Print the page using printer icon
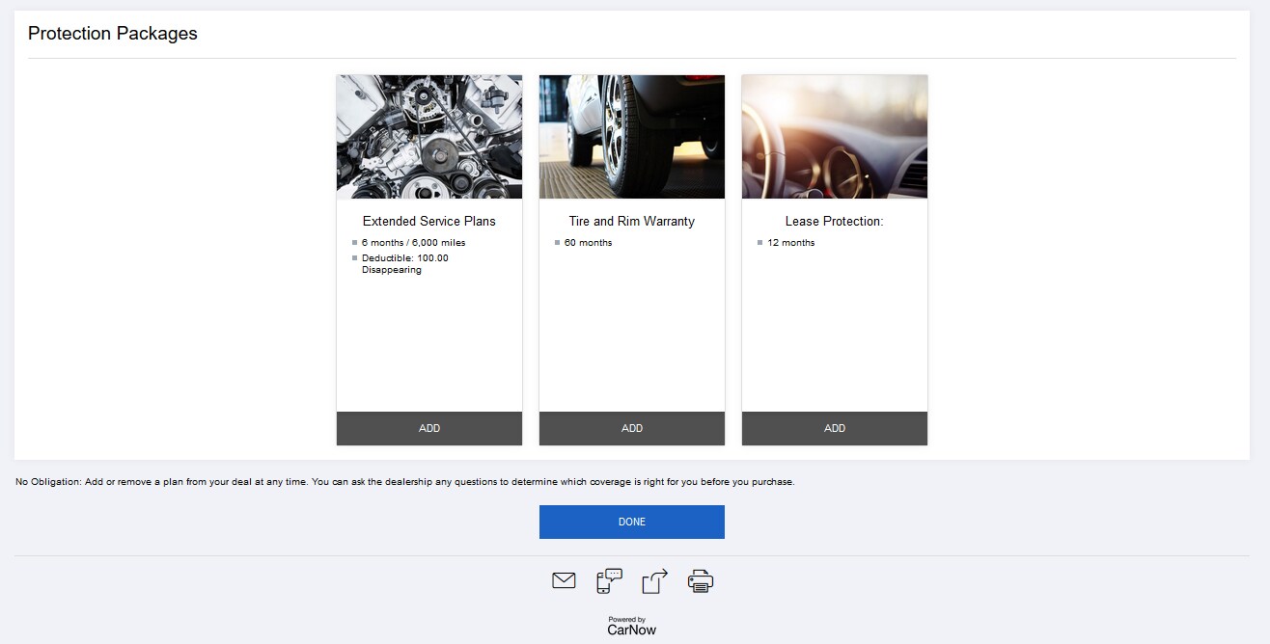Viewport: 1270px width, 644px height. point(701,580)
